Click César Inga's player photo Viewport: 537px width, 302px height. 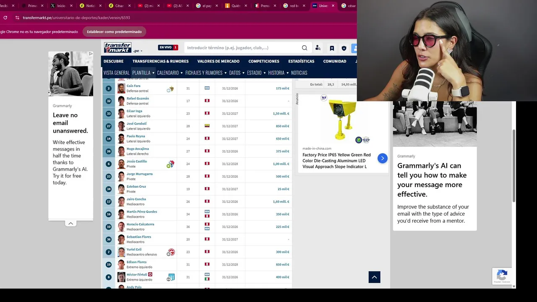coord(121,113)
